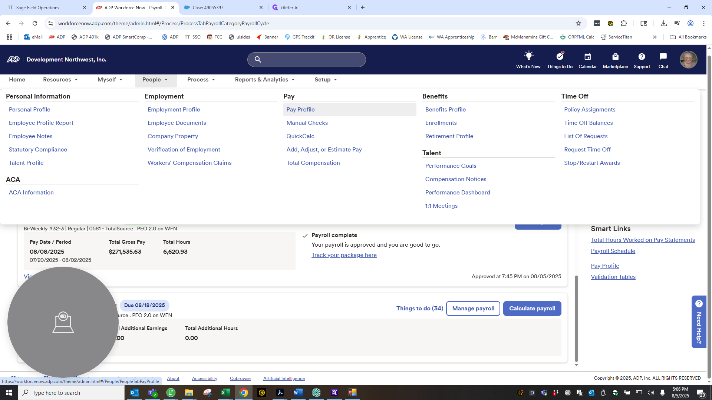Image resolution: width=712 pixels, height=400 pixels.
Task: Open Pay Profile smart link
Action: pos(605,266)
